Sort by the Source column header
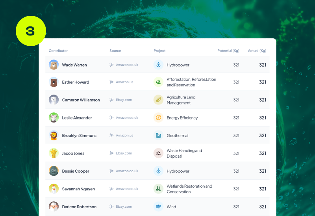Screen dimensions: 315x216 [x=115, y=51]
